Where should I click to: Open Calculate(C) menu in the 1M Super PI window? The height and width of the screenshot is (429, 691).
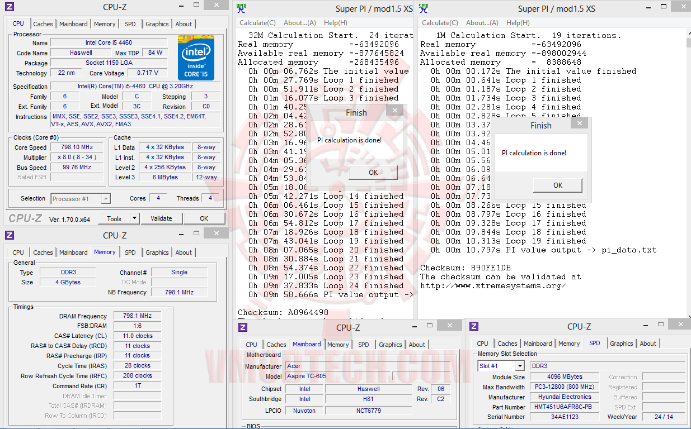coord(440,23)
